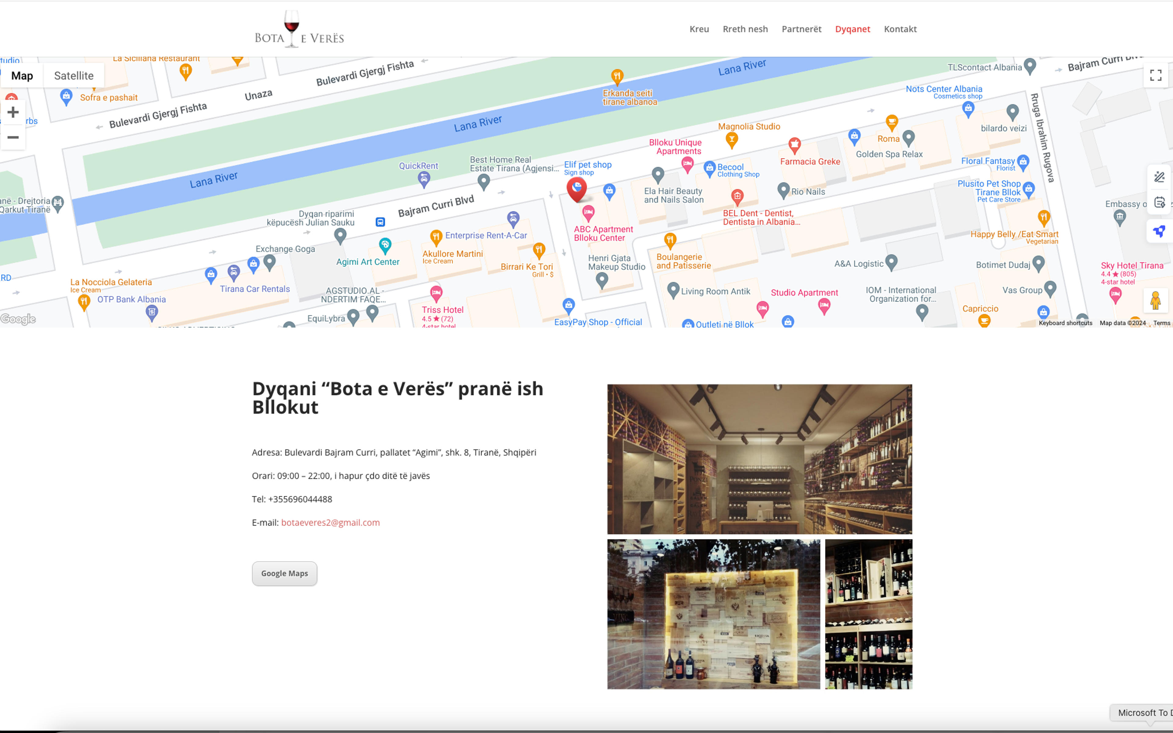Screen dimensions: 1173x733
Task: Open the wine bottle shelves photo
Action: pos(868,614)
